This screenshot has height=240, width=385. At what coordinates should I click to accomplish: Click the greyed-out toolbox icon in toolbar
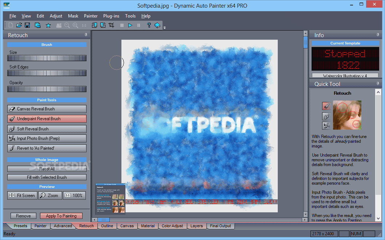pyautogui.click(x=59, y=25)
